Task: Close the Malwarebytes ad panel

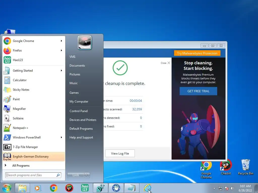Action: (165, 63)
